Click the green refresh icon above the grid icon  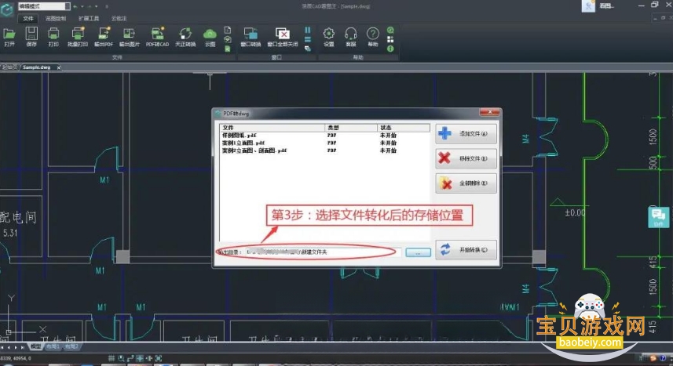[390, 30]
